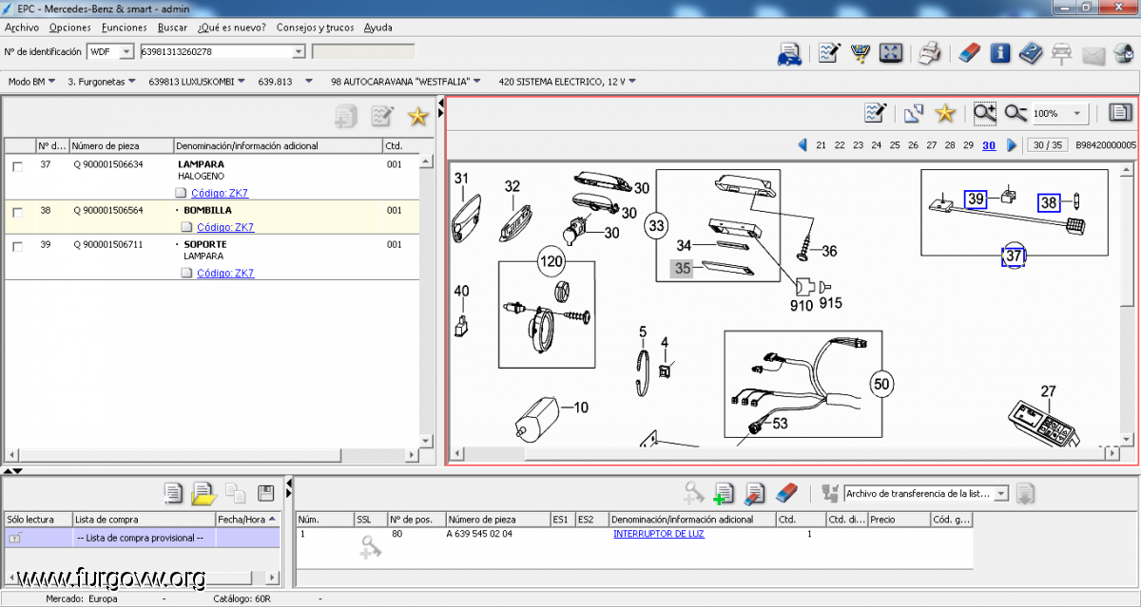Open the Archivo menu

click(x=22, y=28)
